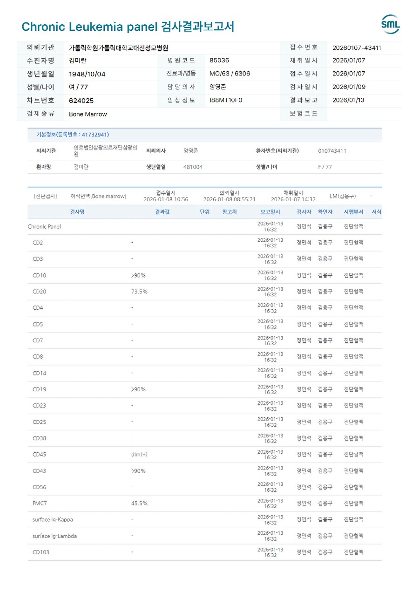Screen dimensions: 419x592
Task: Click the SML logo in the top corner
Action: [390, 24]
